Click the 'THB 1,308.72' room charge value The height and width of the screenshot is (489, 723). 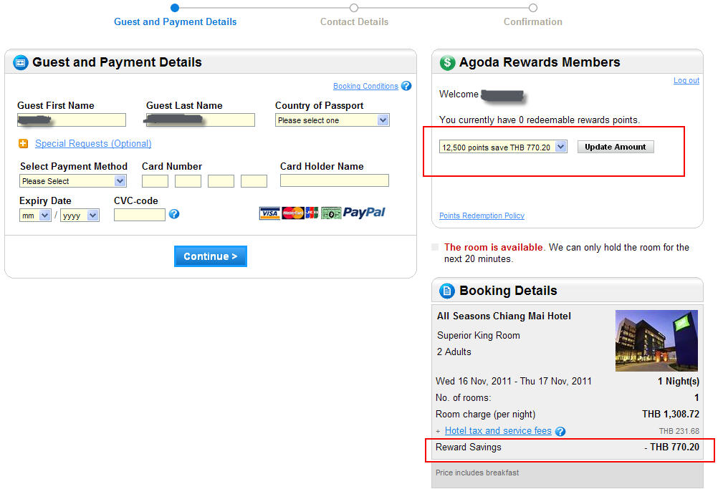671,415
